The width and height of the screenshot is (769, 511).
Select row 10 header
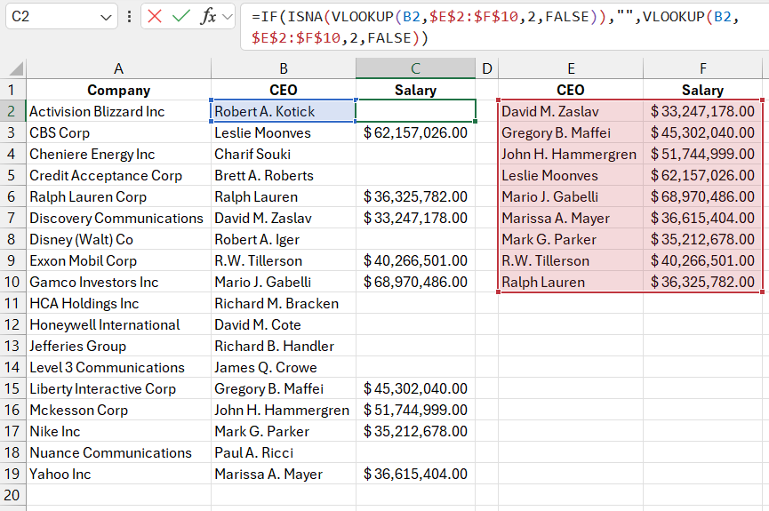(x=12, y=282)
